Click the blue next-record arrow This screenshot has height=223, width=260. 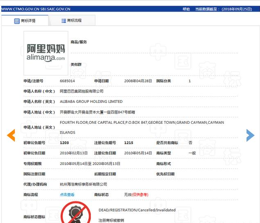point(250,135)
